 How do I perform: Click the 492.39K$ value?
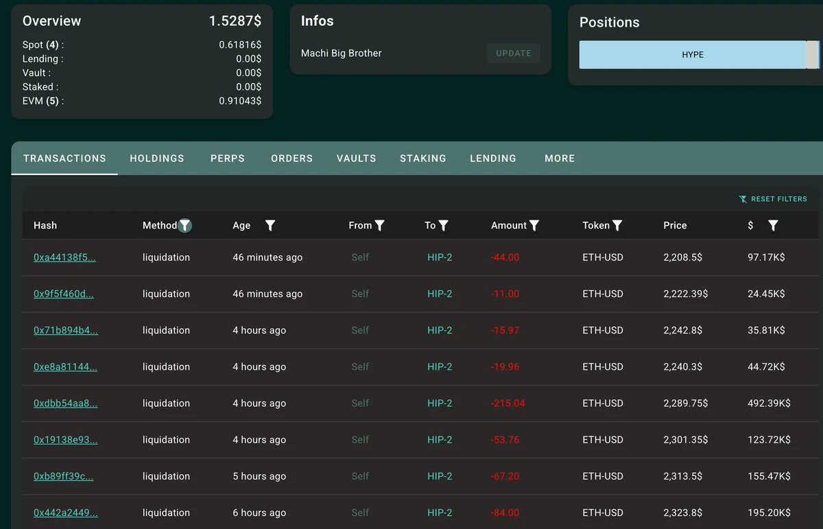click(x=769, y=403)
